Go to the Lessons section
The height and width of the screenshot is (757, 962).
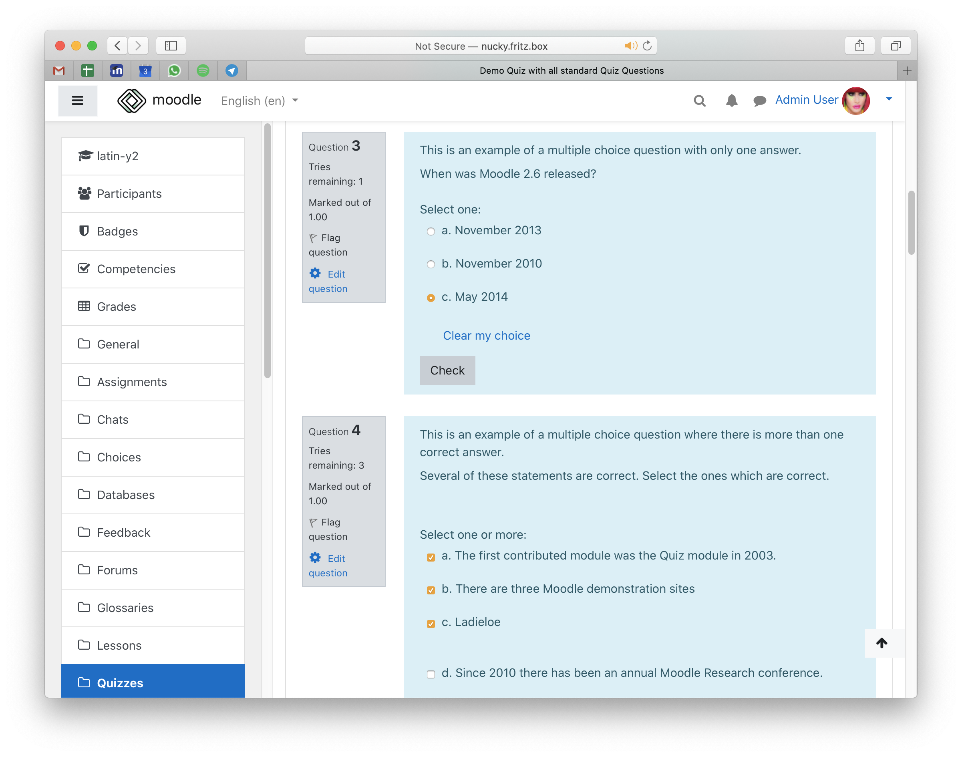(153, 646)
